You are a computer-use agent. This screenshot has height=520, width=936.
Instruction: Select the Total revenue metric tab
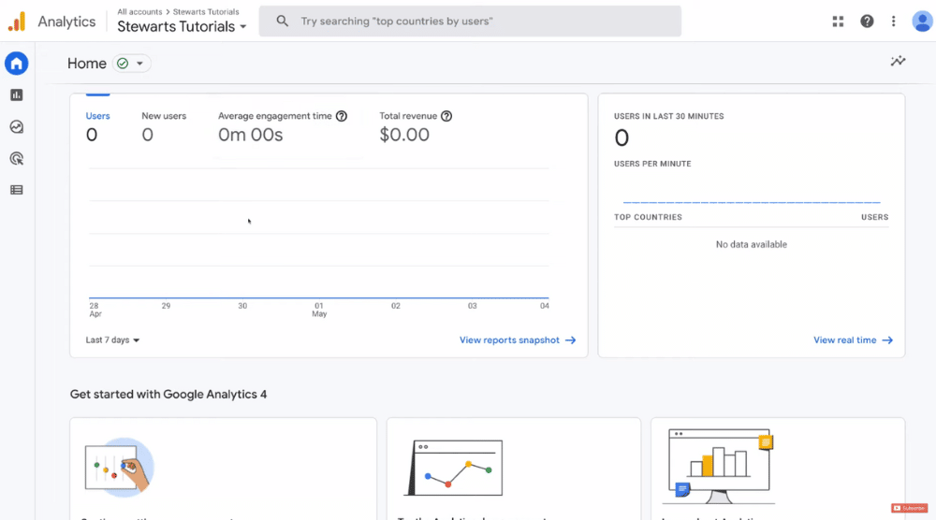click(x=416, y=126)
